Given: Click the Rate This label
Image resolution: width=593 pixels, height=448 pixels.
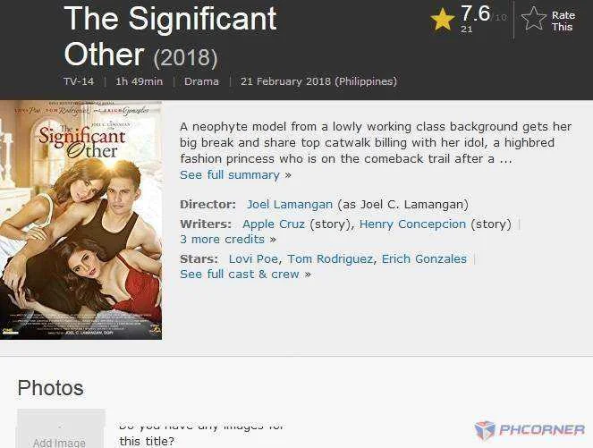Looking at the screenshot, I should pos(563,21).
